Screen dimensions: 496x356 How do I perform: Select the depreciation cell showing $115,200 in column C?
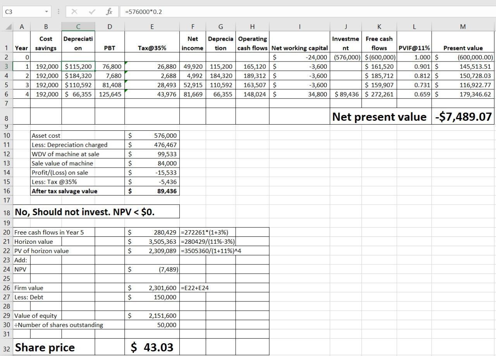78,67
